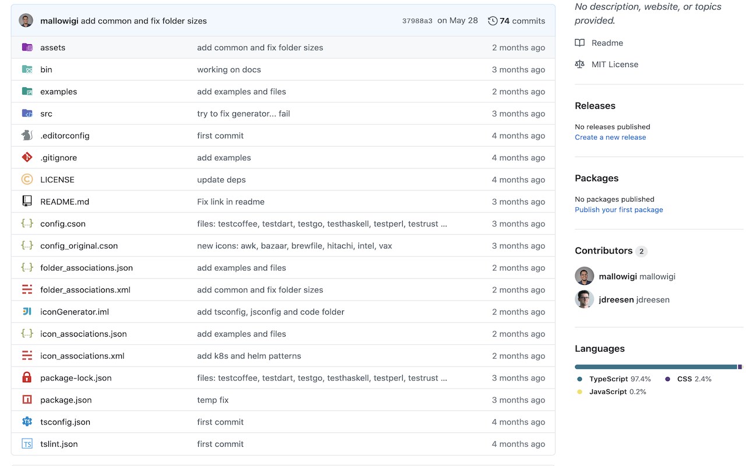Click the commit history clock icon

click(x=492, y=21)
